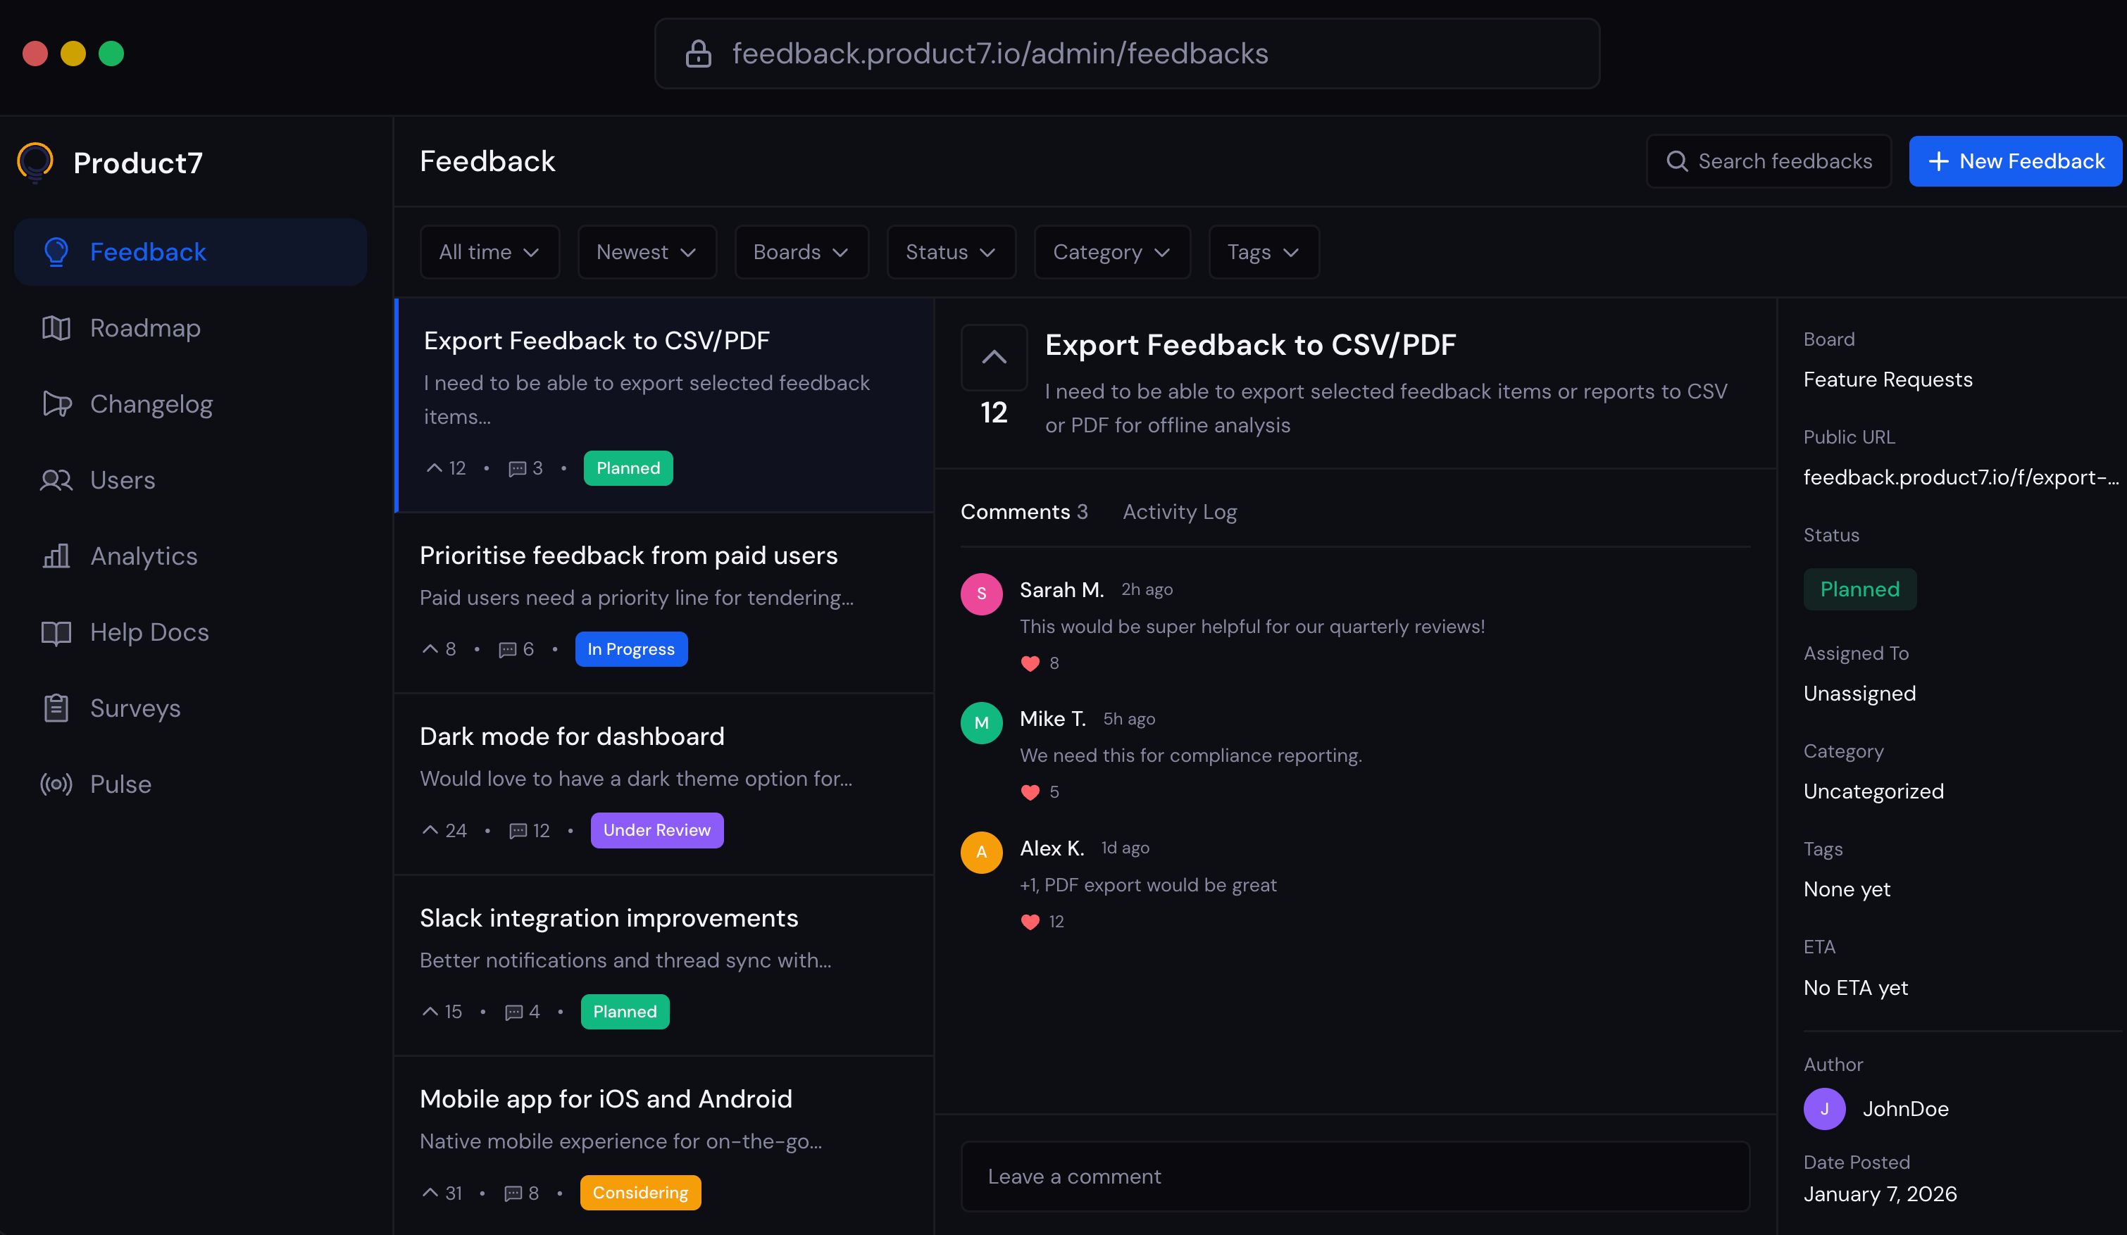
Task: Toggle the heart on Alex K.'s comment
Action: pyautogui.click(x=1030, y=921)
